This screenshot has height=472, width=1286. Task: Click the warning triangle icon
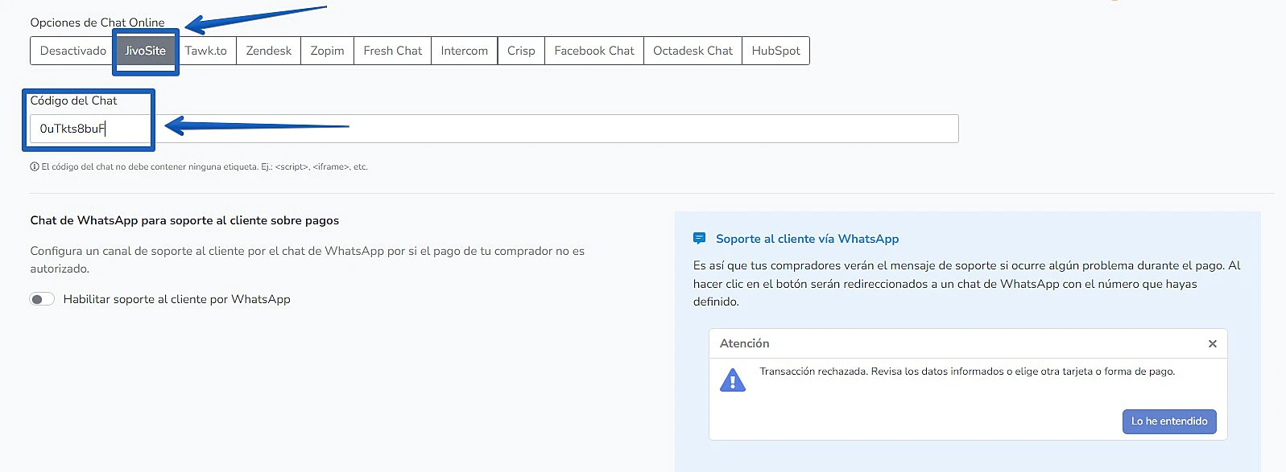coord(732,380)
